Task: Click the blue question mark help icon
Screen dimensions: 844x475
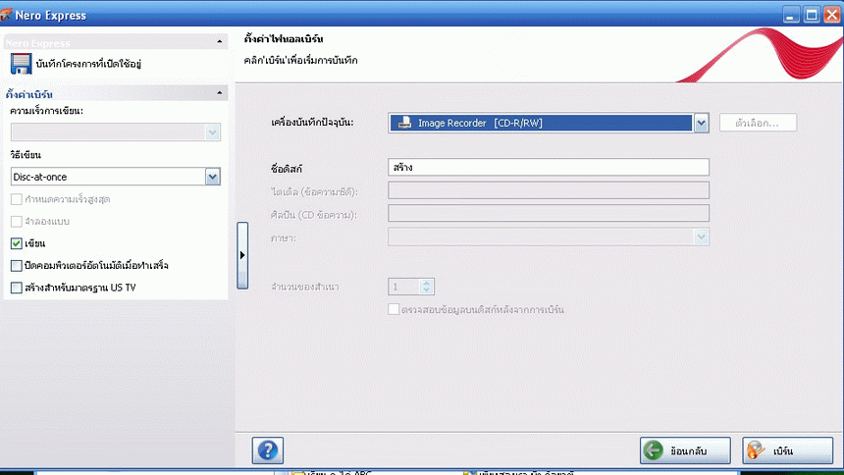Action: click(x=268, y=450)
